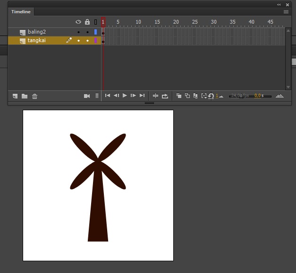The height and width of the screenshot is (273, 296).
Task: Click eye icon to hide all layers
Action: (78, 22)
